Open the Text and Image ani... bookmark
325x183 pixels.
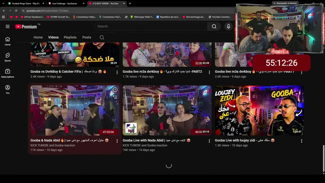194,17
